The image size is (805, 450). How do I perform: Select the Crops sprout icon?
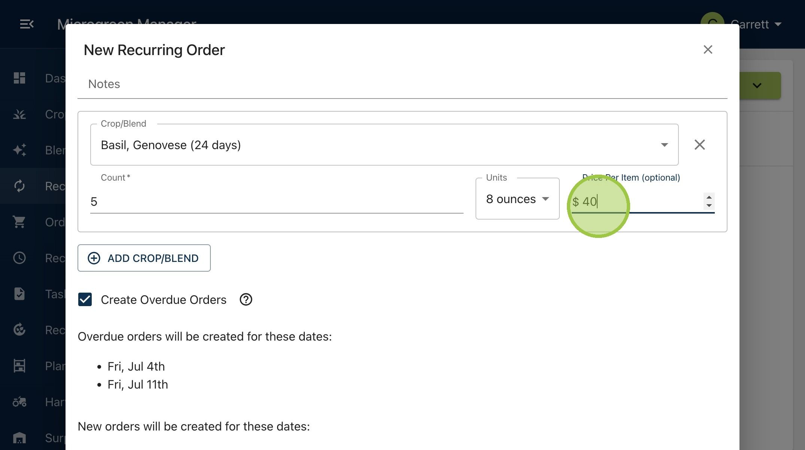19,114
